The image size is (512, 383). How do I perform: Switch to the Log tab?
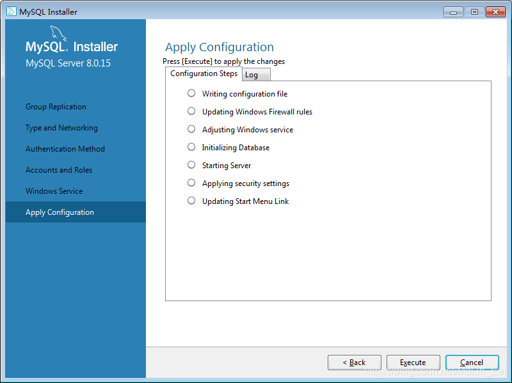pyautogui.click(x=256, y=75)
